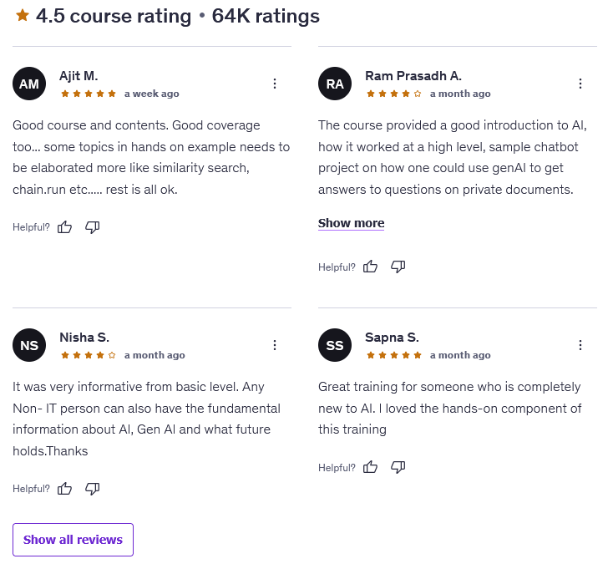608x569 pixels.
Task: Click Ajit M.'s five-star rating
Action: pos(89,94)
